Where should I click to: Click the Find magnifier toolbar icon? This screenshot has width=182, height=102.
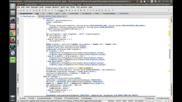tap(43, 10)
